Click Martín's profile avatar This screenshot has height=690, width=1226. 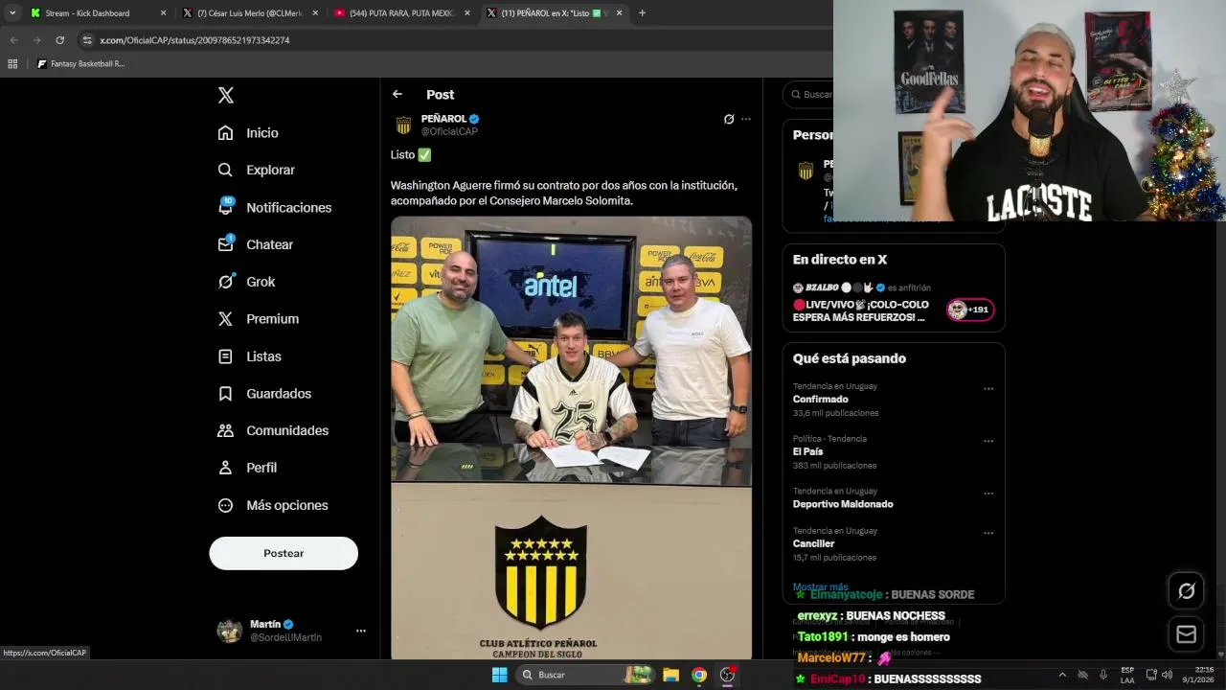230,631
